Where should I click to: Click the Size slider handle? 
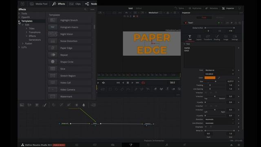216,81
